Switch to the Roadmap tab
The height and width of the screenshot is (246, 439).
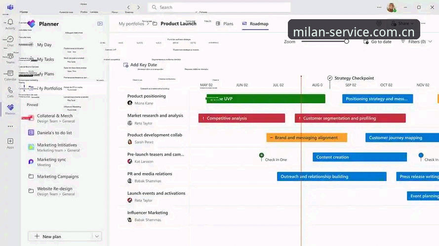point(255,24)
